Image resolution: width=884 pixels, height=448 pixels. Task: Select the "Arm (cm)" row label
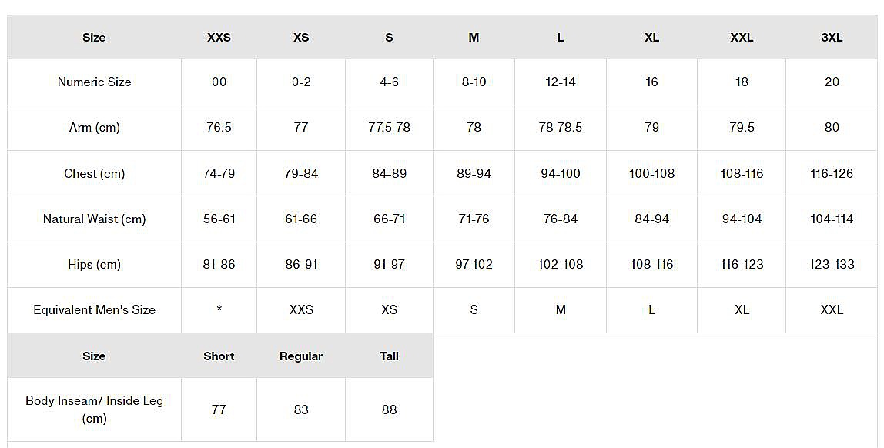coord(94,128)
